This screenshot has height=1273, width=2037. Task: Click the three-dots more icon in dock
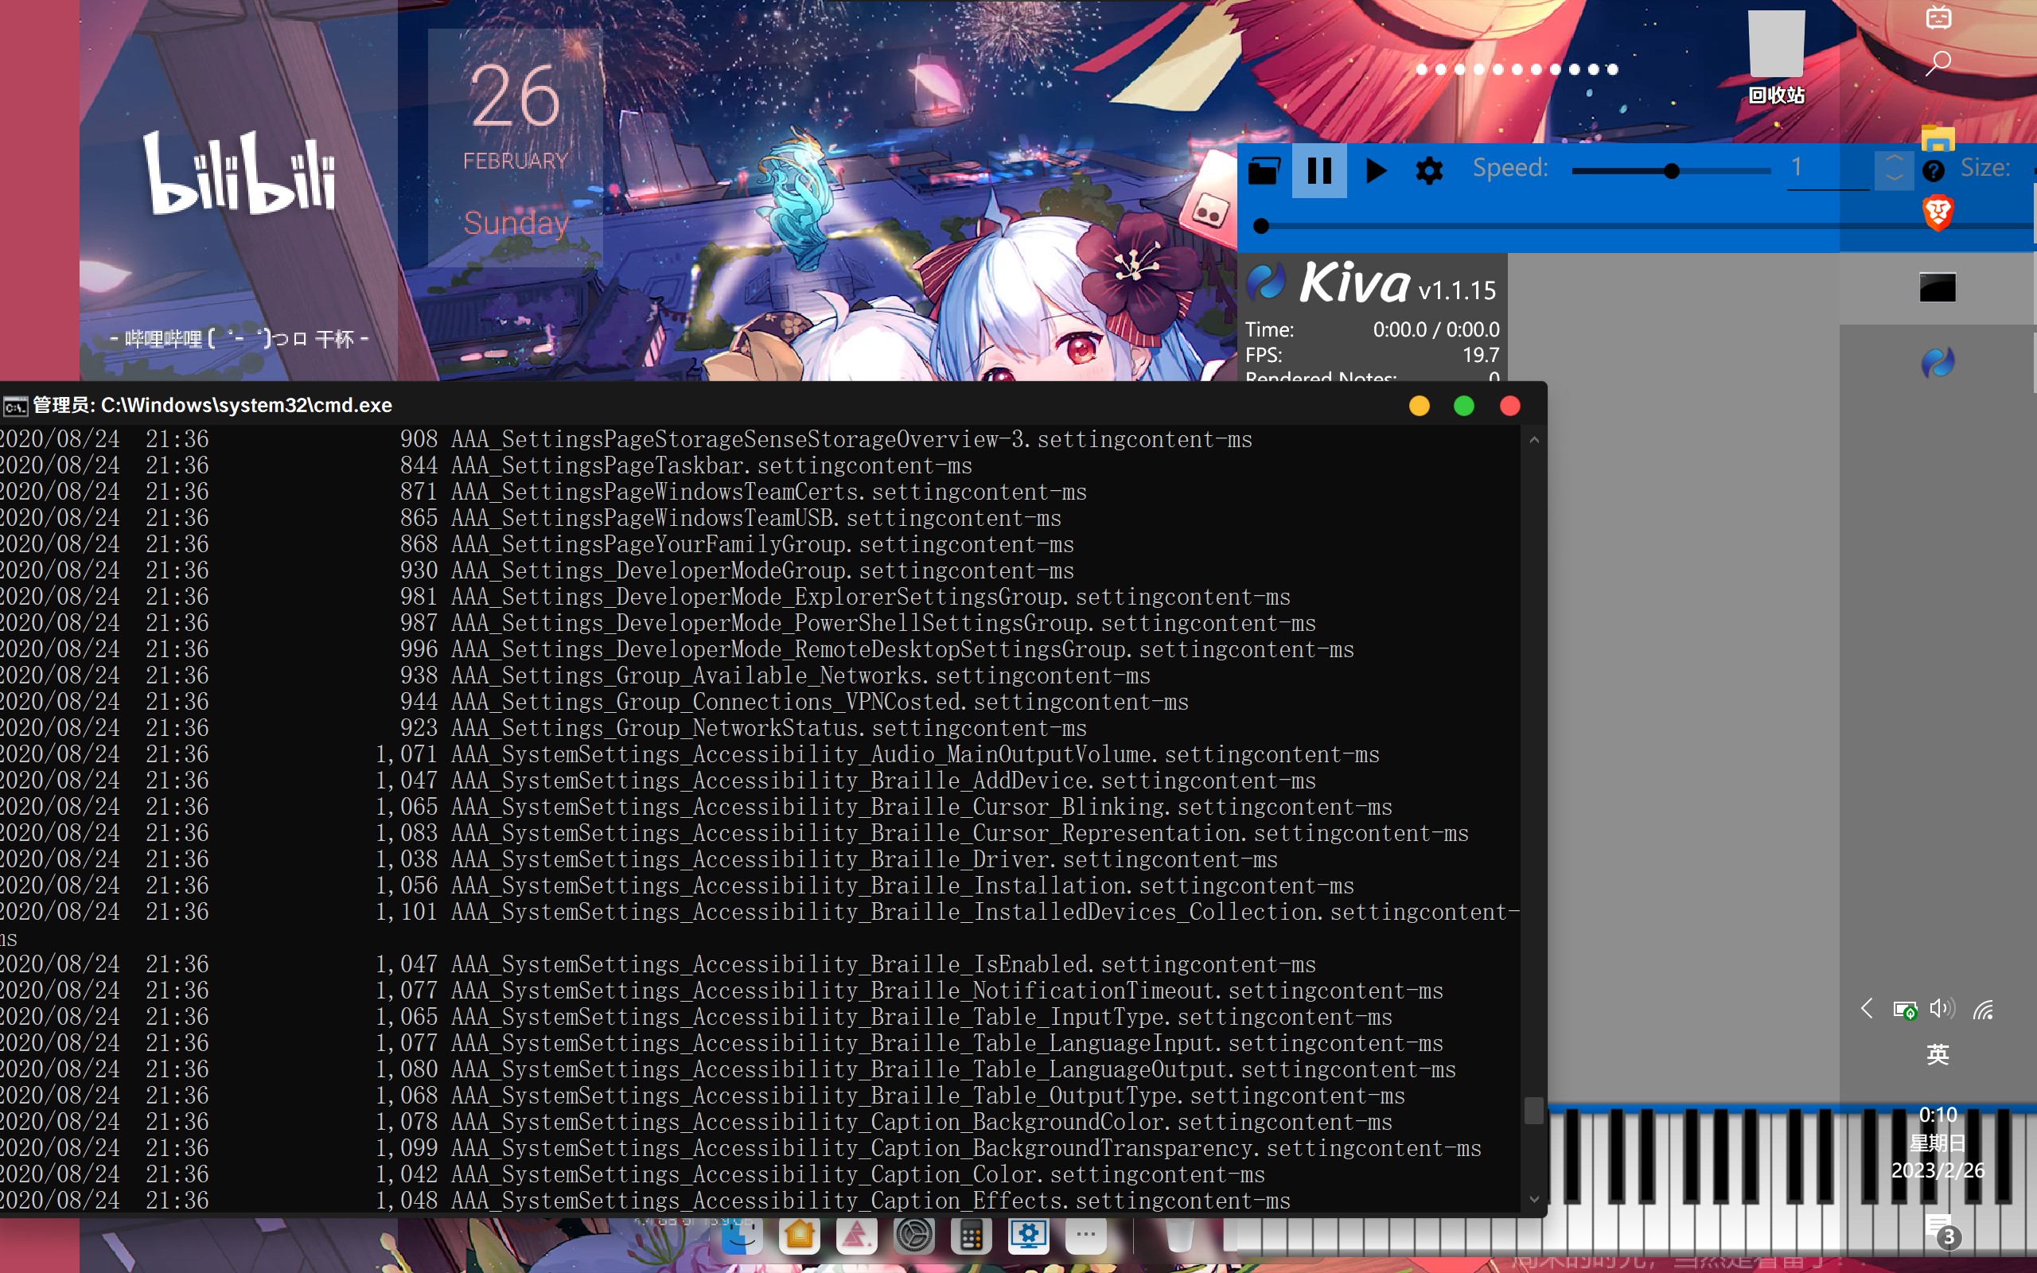click(x=1086, y=1235)
